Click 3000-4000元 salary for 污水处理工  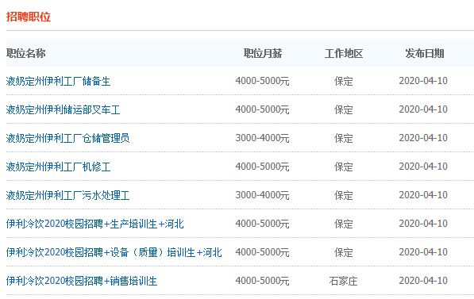pyautogui.click(x=262, y=195)
